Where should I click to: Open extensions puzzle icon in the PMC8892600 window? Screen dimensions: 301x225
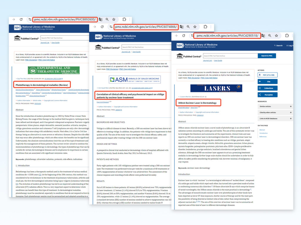[124, 19]
